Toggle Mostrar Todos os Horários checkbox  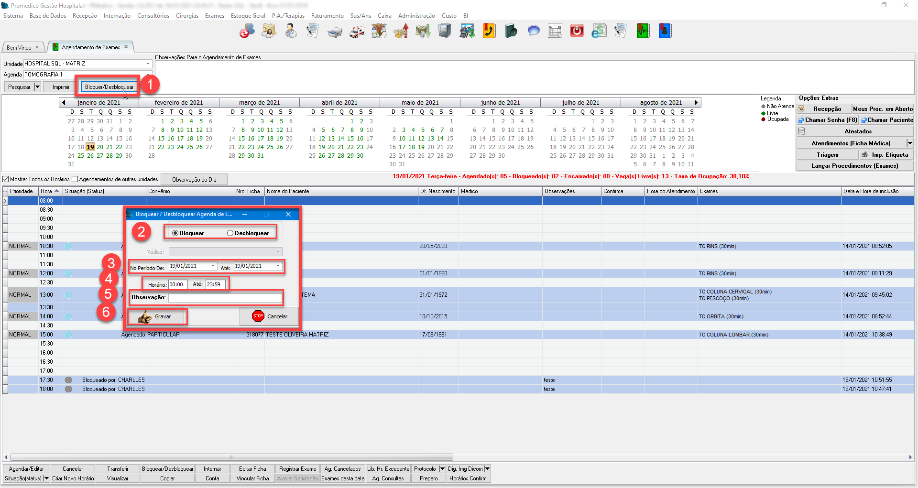(6, 179)
